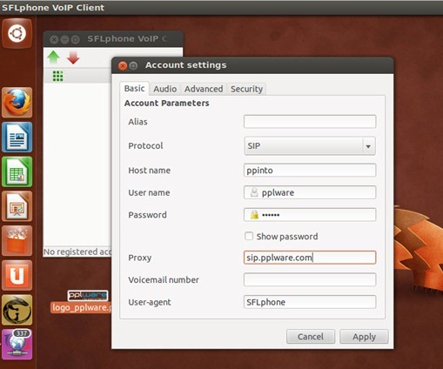Apply the account settings

(364, 337)
